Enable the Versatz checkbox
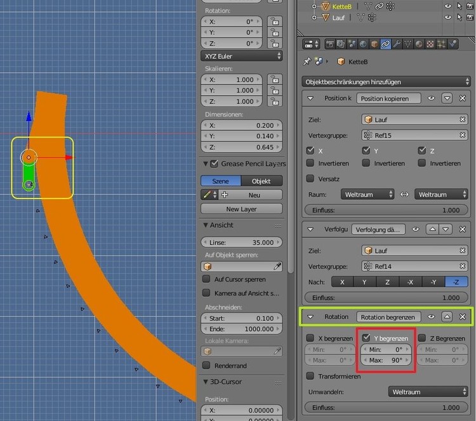 (x=310, y=178)
